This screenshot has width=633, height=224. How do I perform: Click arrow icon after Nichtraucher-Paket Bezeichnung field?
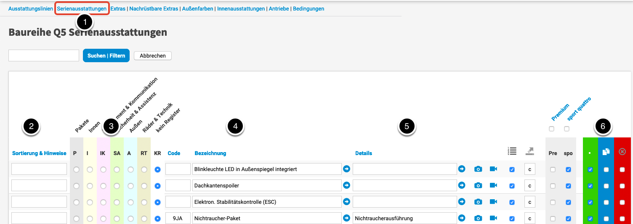point(346,218)
